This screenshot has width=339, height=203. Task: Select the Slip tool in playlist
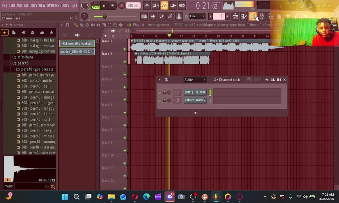tap(98, 25)
